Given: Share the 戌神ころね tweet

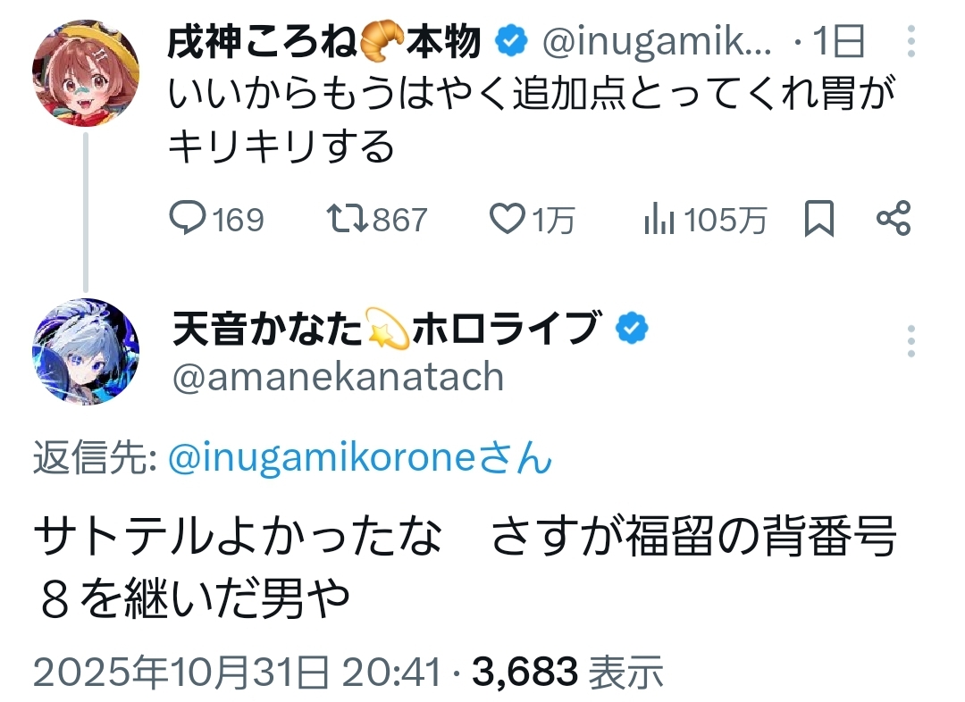Looking at the screenshot, I should point(894,219).
